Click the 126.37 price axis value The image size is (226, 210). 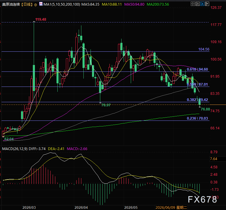click(x=216, y=8)
